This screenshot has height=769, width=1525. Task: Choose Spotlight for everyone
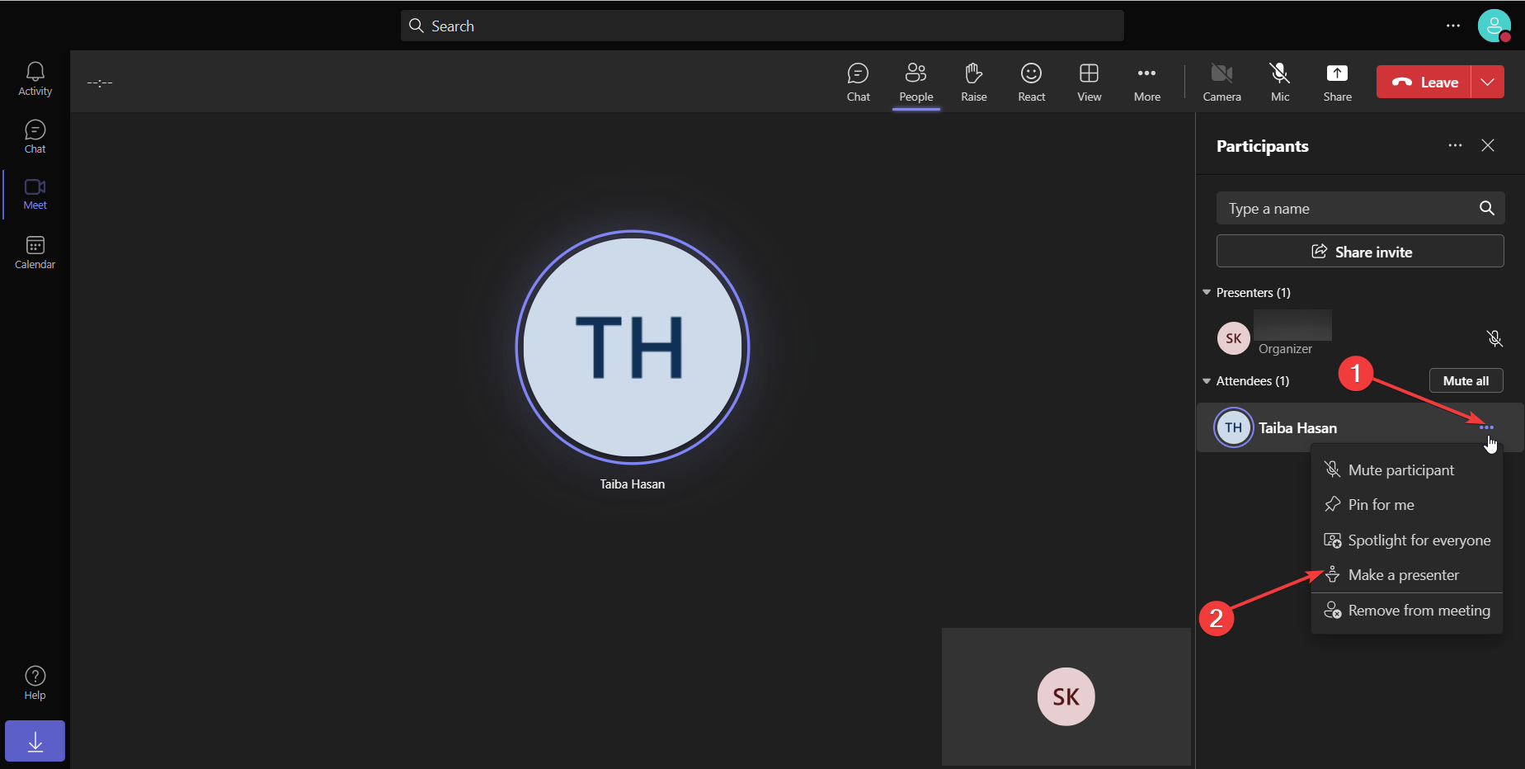coord(1406,540)
